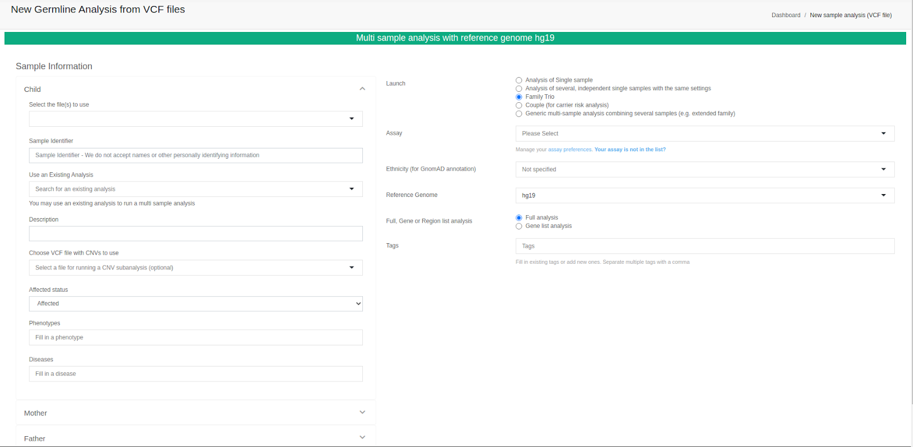Click the 'New sample analysis (VCF file)' breadcrumb text
The image size is (913, 447).
(851, 15)
